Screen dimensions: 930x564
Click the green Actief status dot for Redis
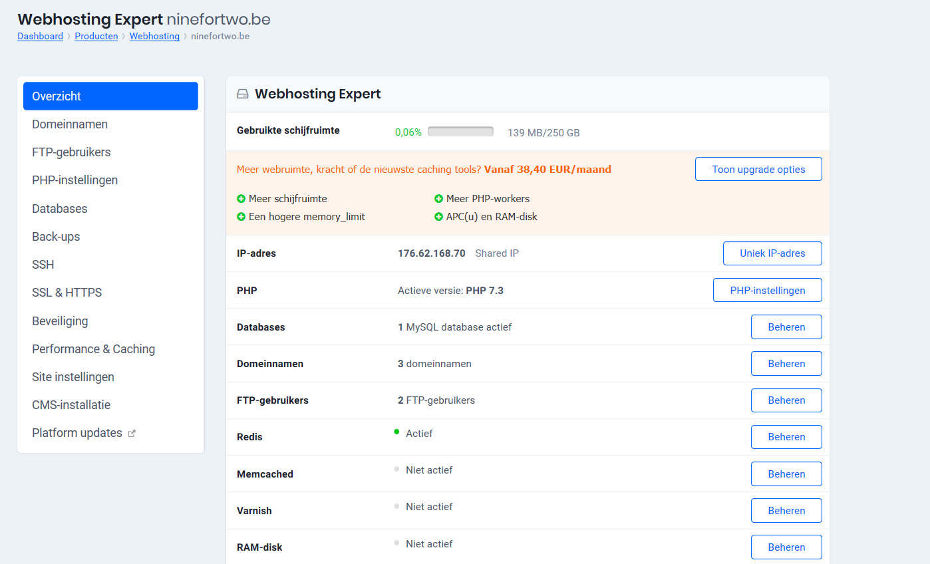[x=397, y=432]
